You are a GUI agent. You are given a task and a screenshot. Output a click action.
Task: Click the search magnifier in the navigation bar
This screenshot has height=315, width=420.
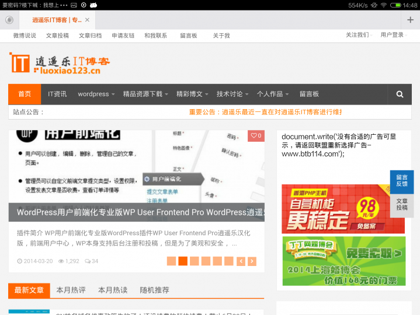[x=400, y=94]
